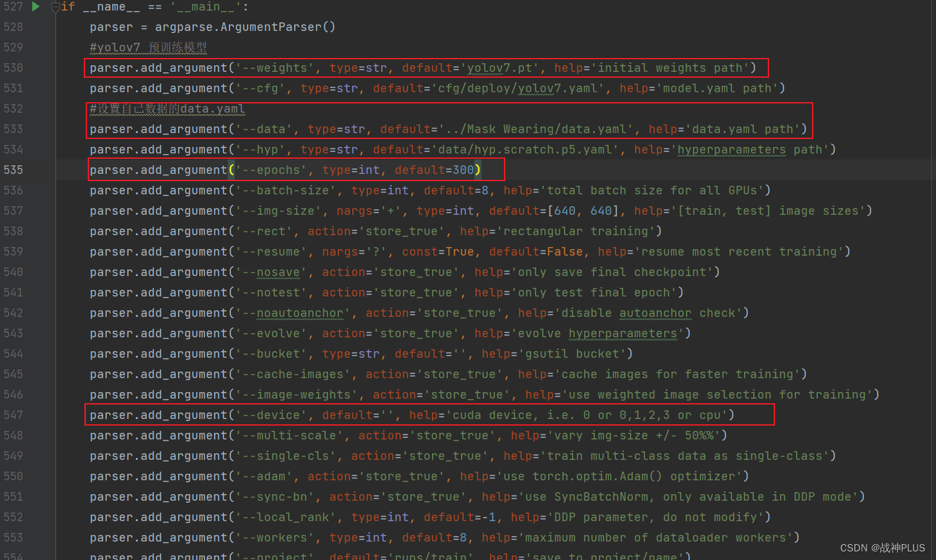Click the '--workers' argument string
This screenshot has width=936, height=560.
(x=275, y=538)
